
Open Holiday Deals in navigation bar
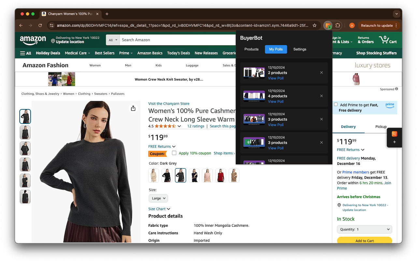pyautogui.click(x=48, y=53)
